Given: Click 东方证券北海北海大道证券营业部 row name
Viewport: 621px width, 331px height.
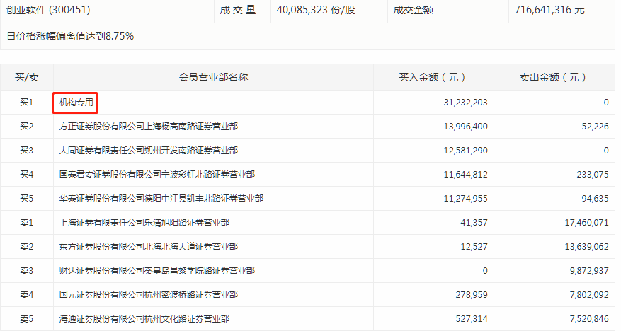Looking at the screenshot, I should click(x=149, y=247).
